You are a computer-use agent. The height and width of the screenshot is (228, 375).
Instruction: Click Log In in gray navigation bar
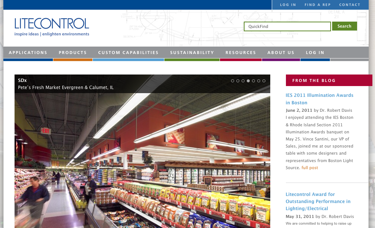[x=315, y=53]
